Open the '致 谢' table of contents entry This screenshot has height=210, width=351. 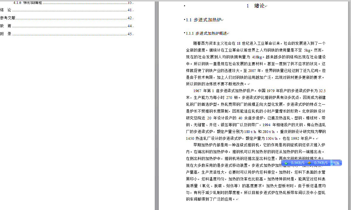pyautogui.click(x=67, y=26)
